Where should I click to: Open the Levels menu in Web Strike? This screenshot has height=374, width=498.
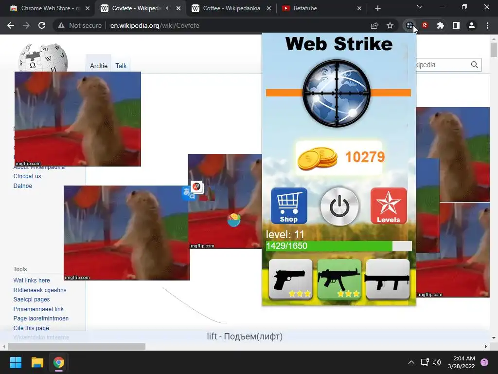389,206
